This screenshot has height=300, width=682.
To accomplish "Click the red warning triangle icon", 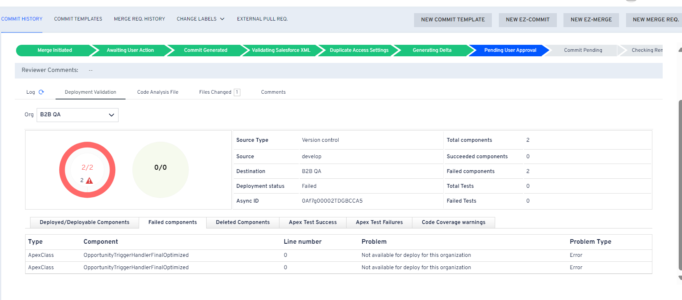I will (x=89, y=180).
